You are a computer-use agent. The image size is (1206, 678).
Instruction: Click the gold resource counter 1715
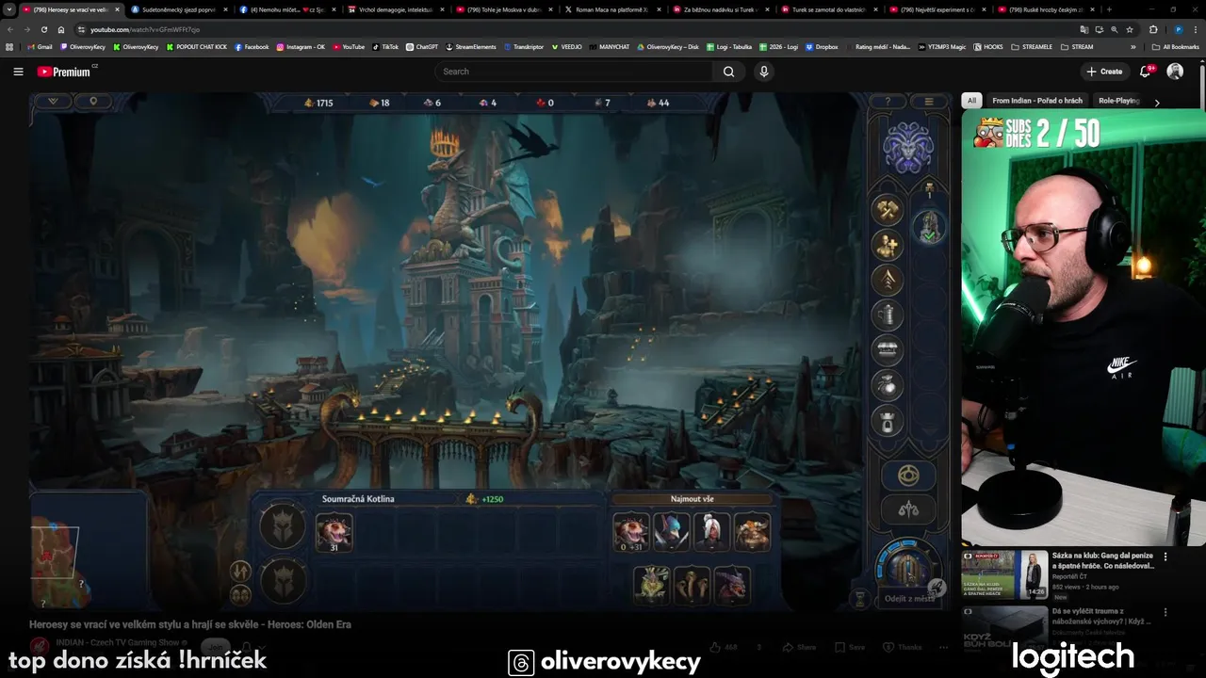[x=318, y=103]
